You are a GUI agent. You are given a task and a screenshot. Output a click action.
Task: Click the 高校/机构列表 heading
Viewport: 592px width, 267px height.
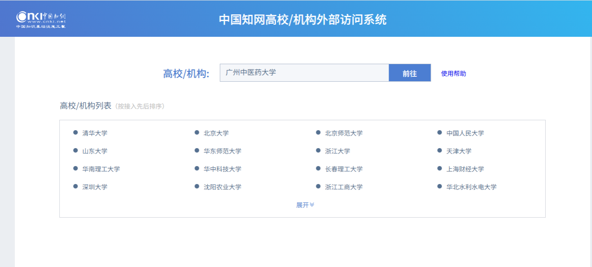85,106
